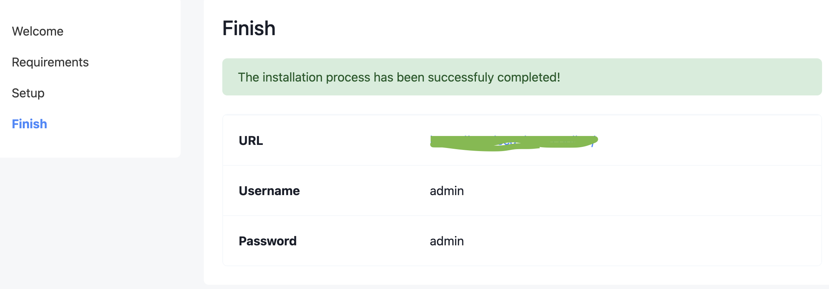This screenshot has height=289, width=829.
Task: Click the highlighted Finish sidebar step
Action: [29, 124]
